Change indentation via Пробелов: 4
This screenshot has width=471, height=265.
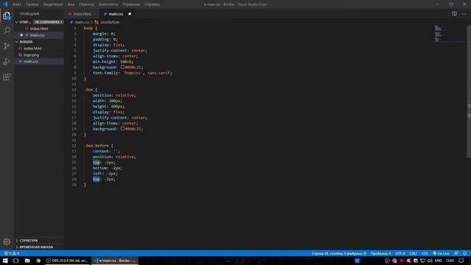point(380,253)
